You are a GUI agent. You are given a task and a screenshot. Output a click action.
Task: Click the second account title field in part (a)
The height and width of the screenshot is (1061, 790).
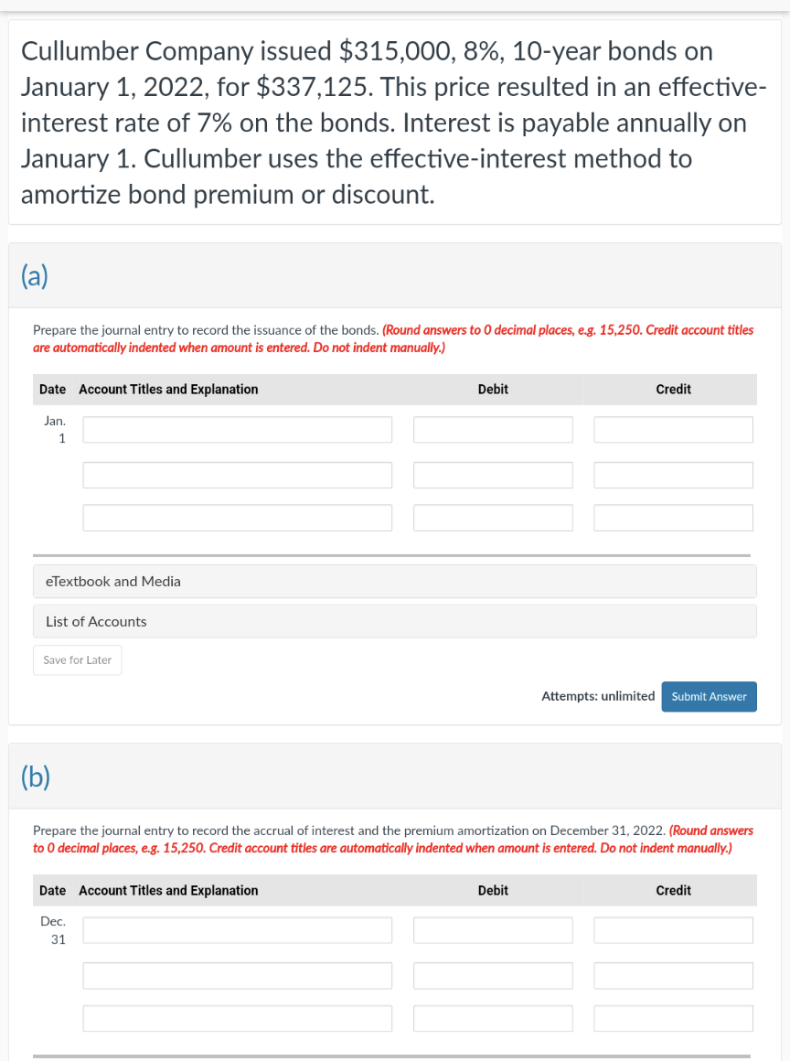(x=237, y=475)
